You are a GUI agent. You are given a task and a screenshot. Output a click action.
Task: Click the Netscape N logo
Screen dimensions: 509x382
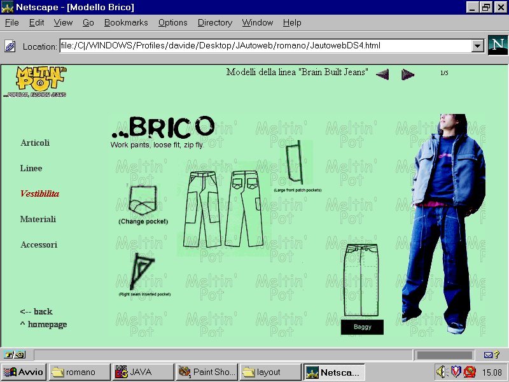click(x=498, y=45)
